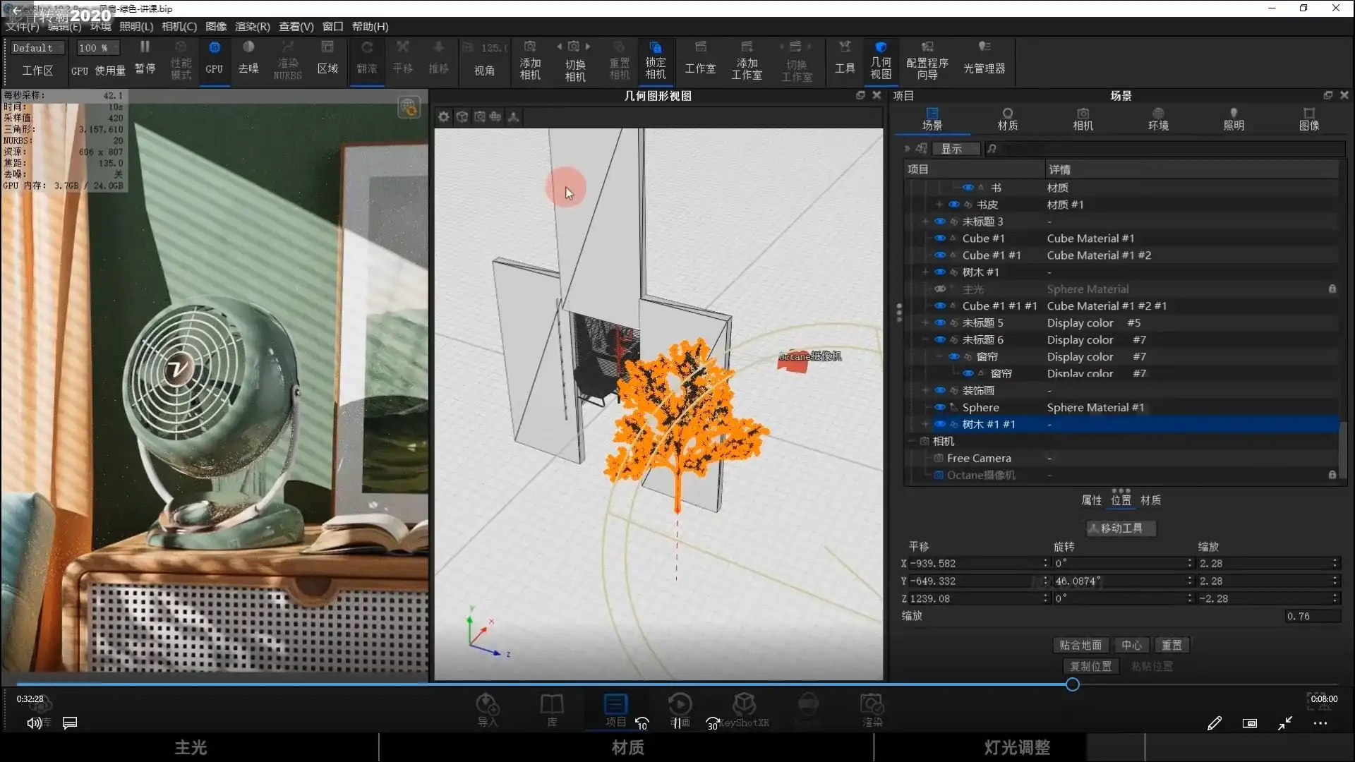The height and width of the screenshot is (762, 1355).
Task: Open the 几何视图 geometry view tool
Action: pyautogui.click(x=880, y=48)
